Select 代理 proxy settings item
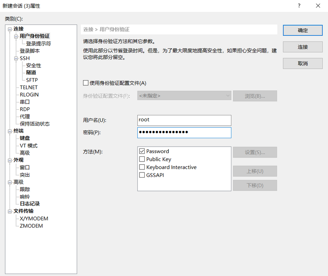Viewport: 328px width, 276px height. [x=25, y=116]
